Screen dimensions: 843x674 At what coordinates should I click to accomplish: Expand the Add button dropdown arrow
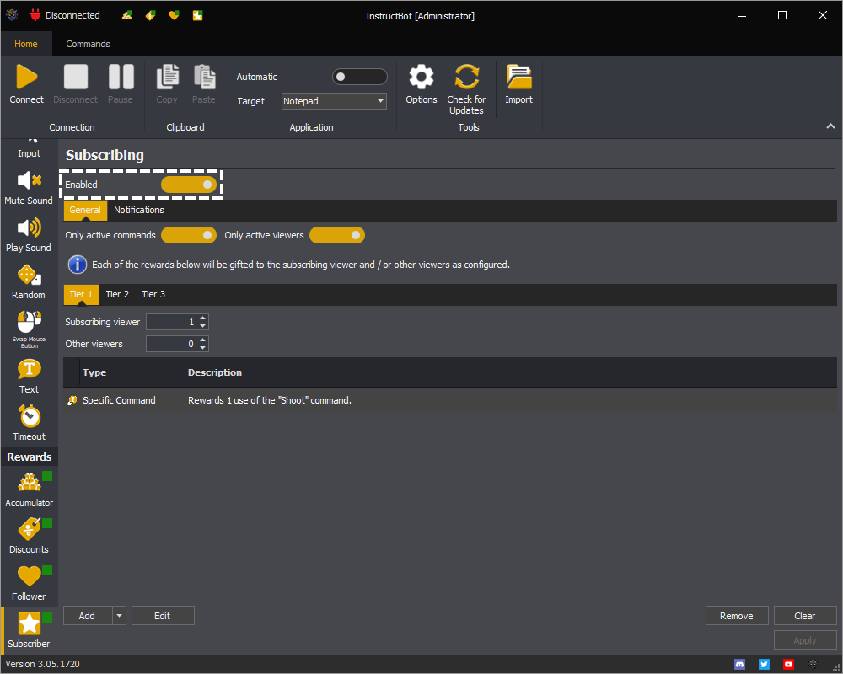(x=119, y=616)
